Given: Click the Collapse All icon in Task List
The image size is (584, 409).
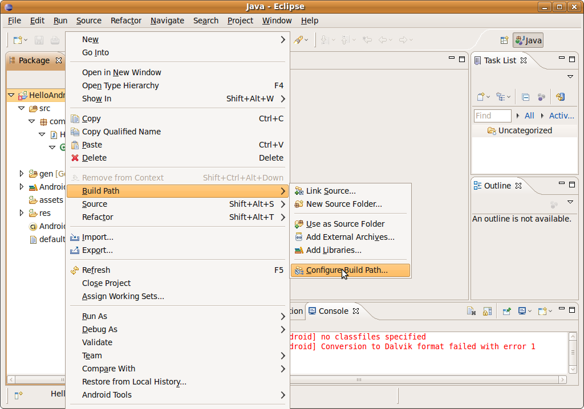Looking at the screenshot, I should tap(525, 97).
